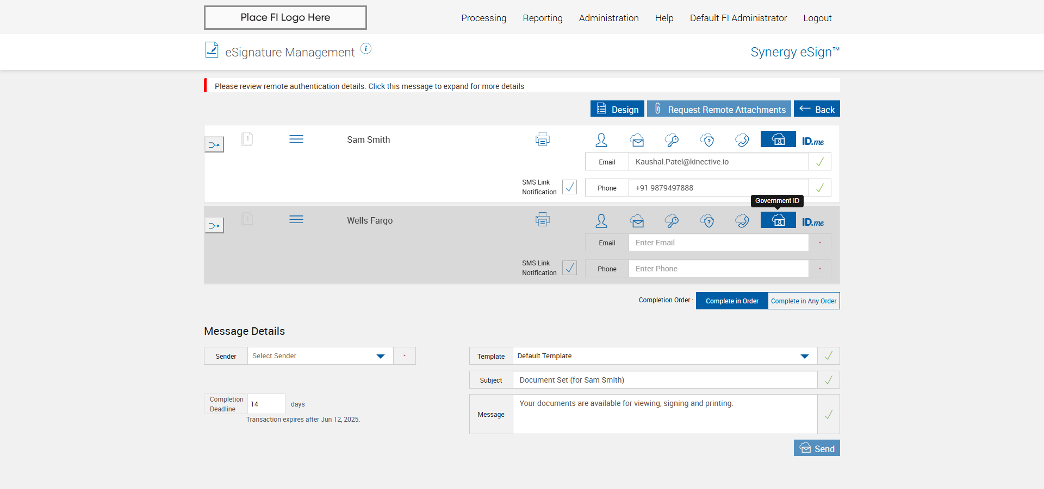1044x489 pixels.
Task: Click the Completion Deadline days field
Action: pos(266,404)
